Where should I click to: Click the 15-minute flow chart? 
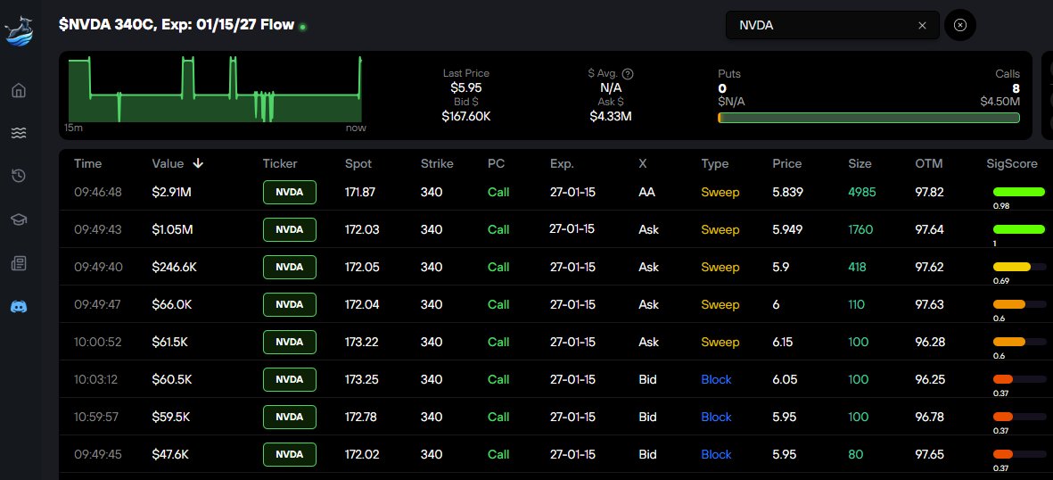(214, 88)
